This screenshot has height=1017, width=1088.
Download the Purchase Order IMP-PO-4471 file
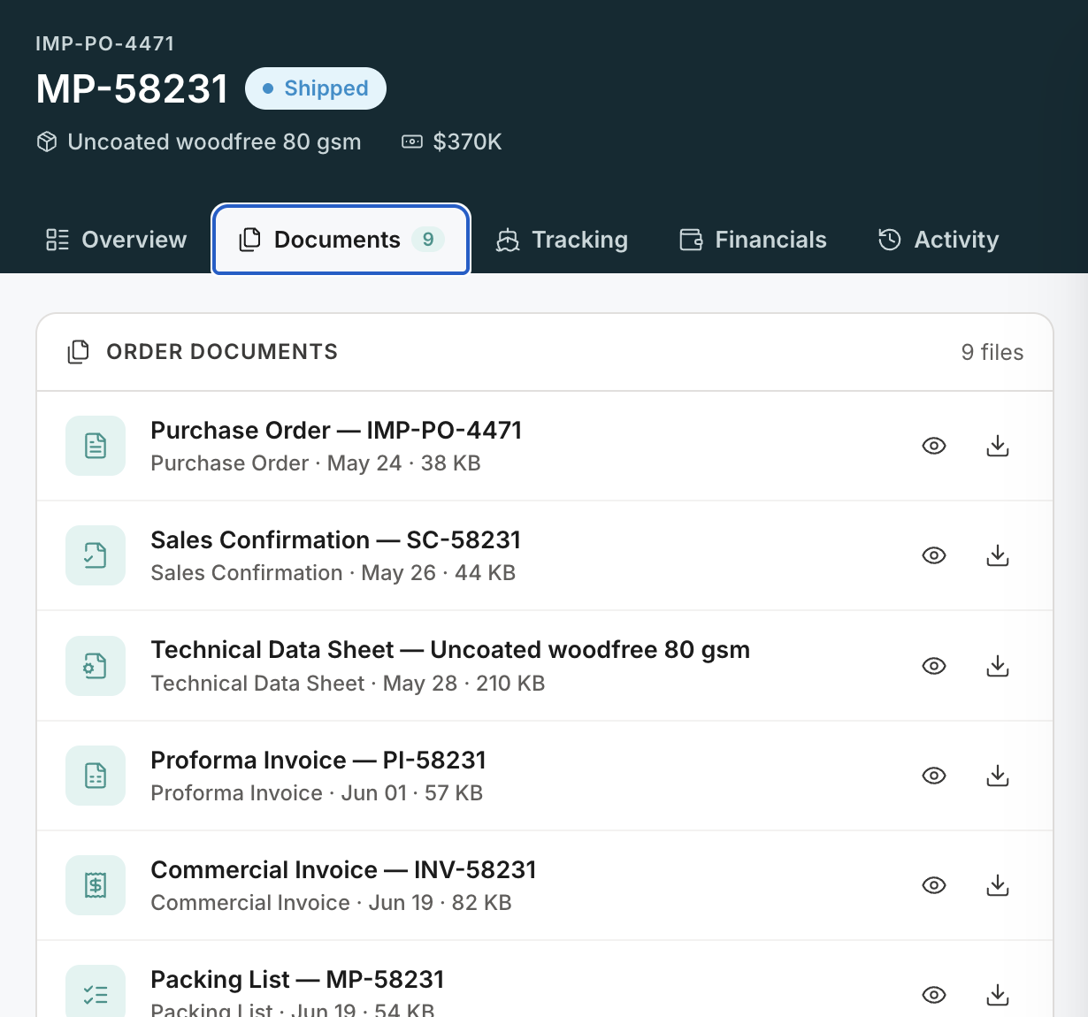coord(998,446)
